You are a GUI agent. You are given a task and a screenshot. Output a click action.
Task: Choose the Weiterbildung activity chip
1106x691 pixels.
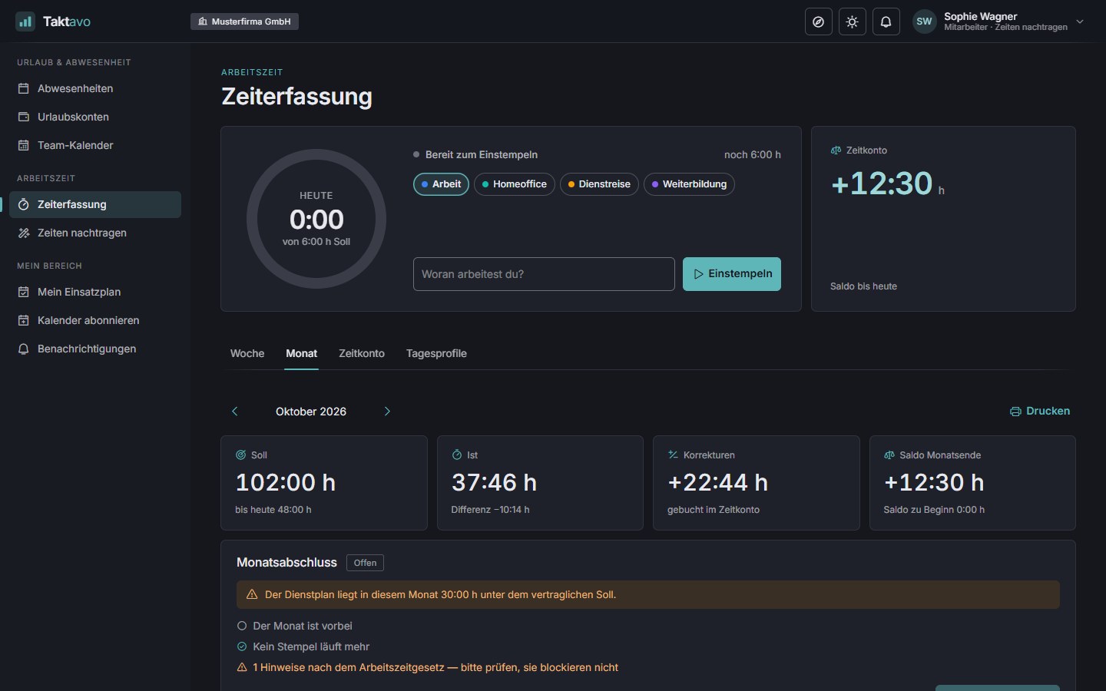(689, 184)
